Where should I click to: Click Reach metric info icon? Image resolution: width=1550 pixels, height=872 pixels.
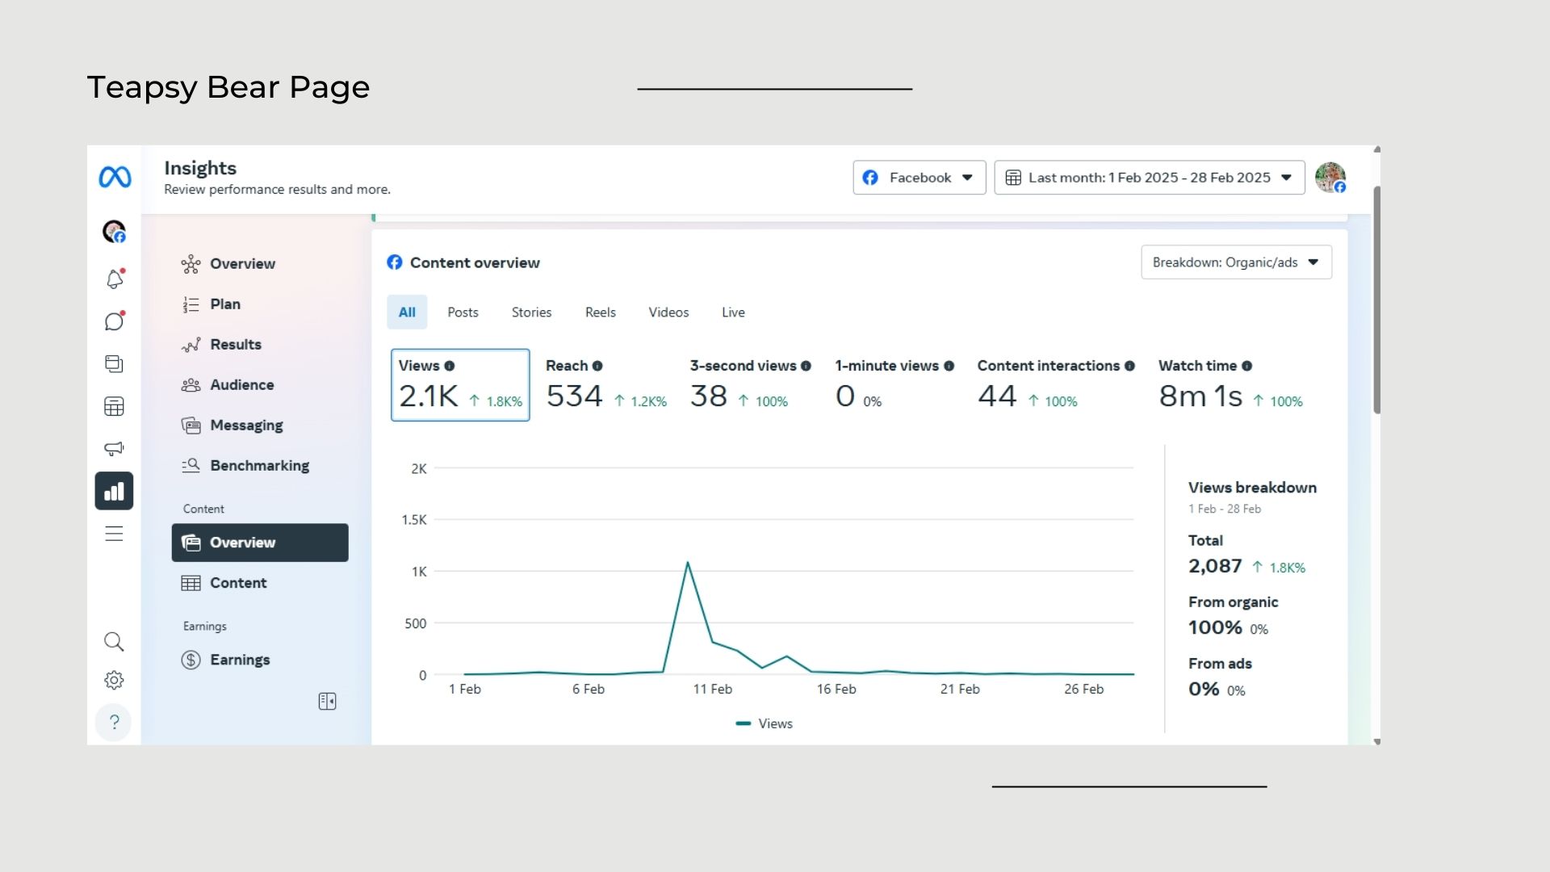(597, 366)
